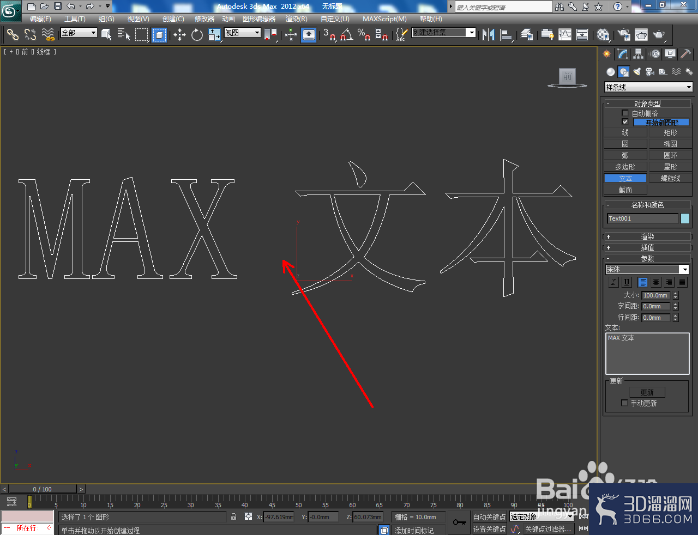698x535 pixels.
Task: Click Render Production teapot icon
Action: click(x=659, y=35)
